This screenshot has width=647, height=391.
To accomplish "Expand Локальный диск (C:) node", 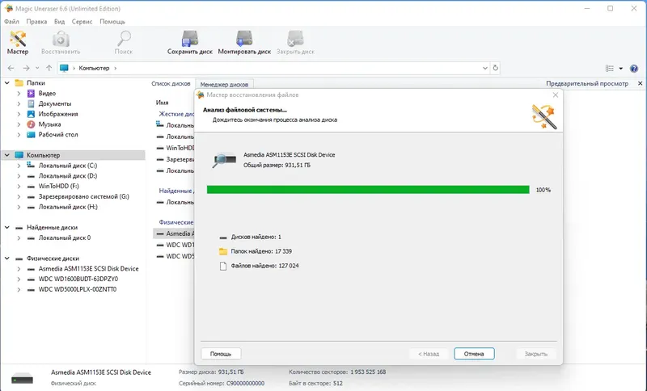I will [19, 166].
